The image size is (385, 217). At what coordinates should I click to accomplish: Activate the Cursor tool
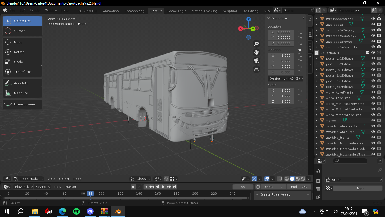point(23,31)
